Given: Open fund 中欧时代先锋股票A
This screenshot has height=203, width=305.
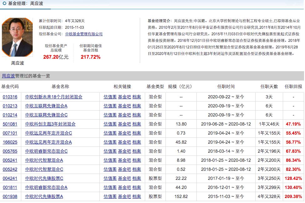Looking at the screenshot, I should click(44, 196).
